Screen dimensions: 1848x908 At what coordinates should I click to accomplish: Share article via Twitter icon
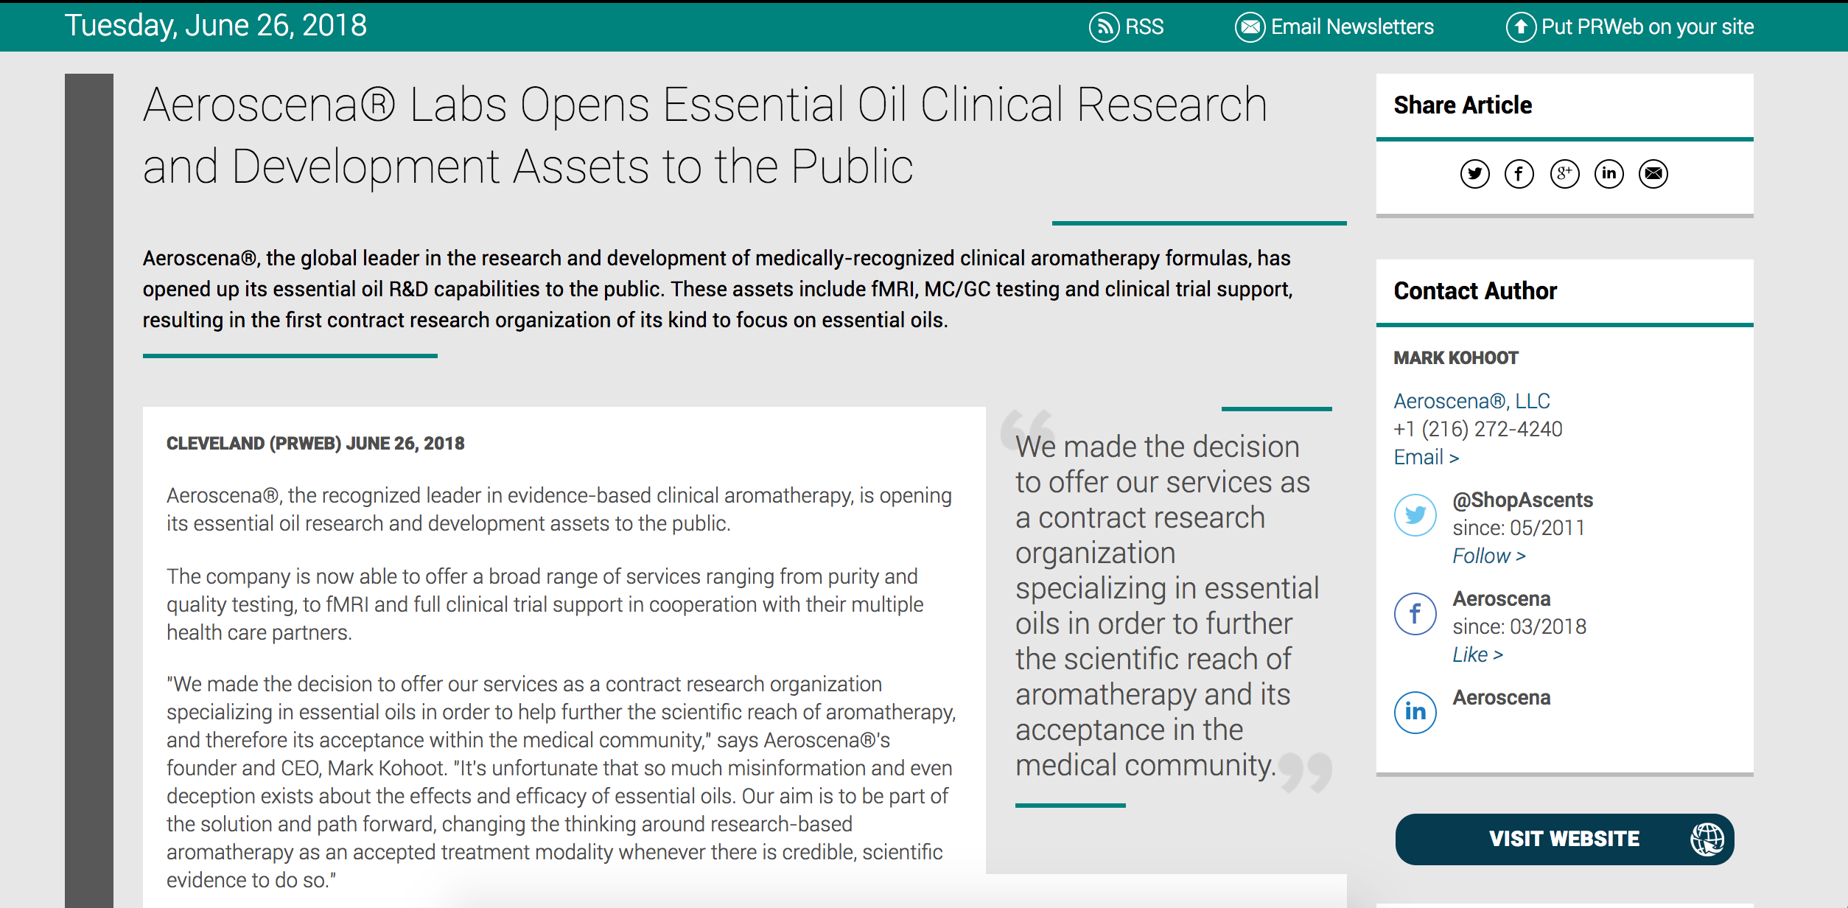point(1474,174)
